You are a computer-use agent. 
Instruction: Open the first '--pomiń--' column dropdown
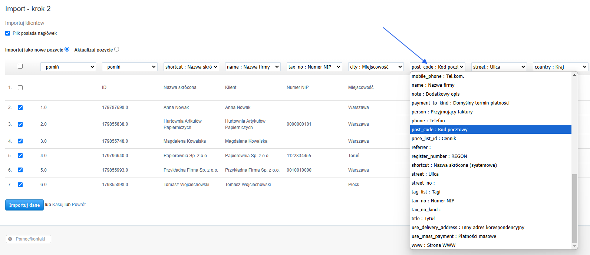coord(68,67)
